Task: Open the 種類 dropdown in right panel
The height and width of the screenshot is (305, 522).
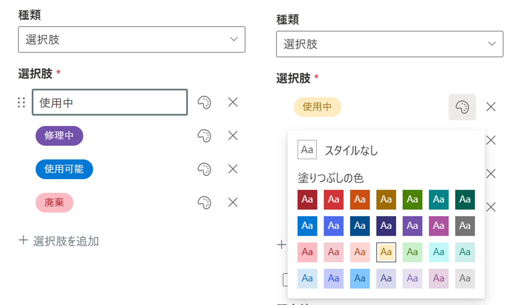Action: 390,44
